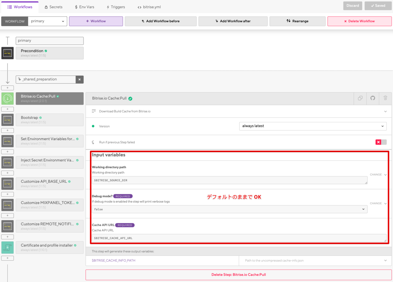This screenshot has width=393, height=282.
Task: Add a new workflow with + Workflow
Action: [96, 21]
